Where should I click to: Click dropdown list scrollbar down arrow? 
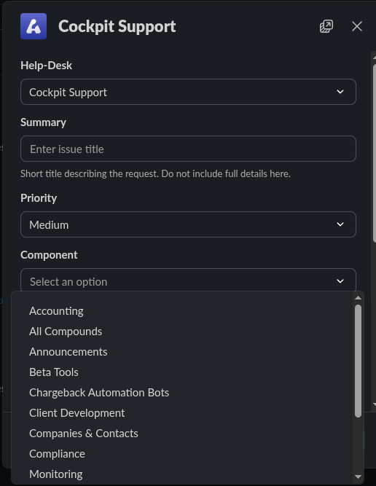(x=358, y=477)
